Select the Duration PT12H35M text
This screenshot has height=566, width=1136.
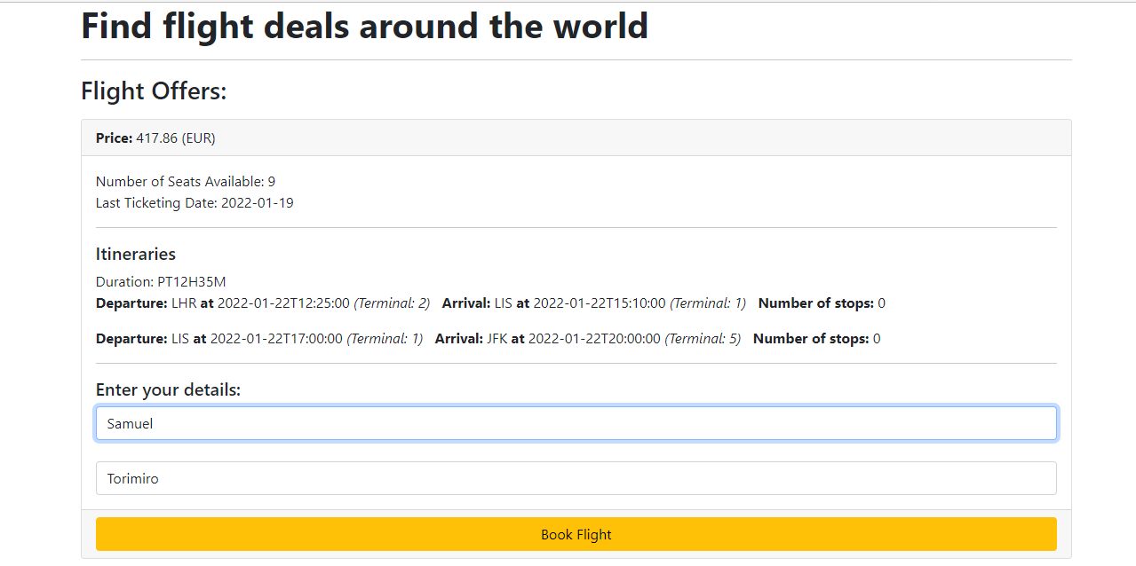pyautogui.click(x=161, y=281)
